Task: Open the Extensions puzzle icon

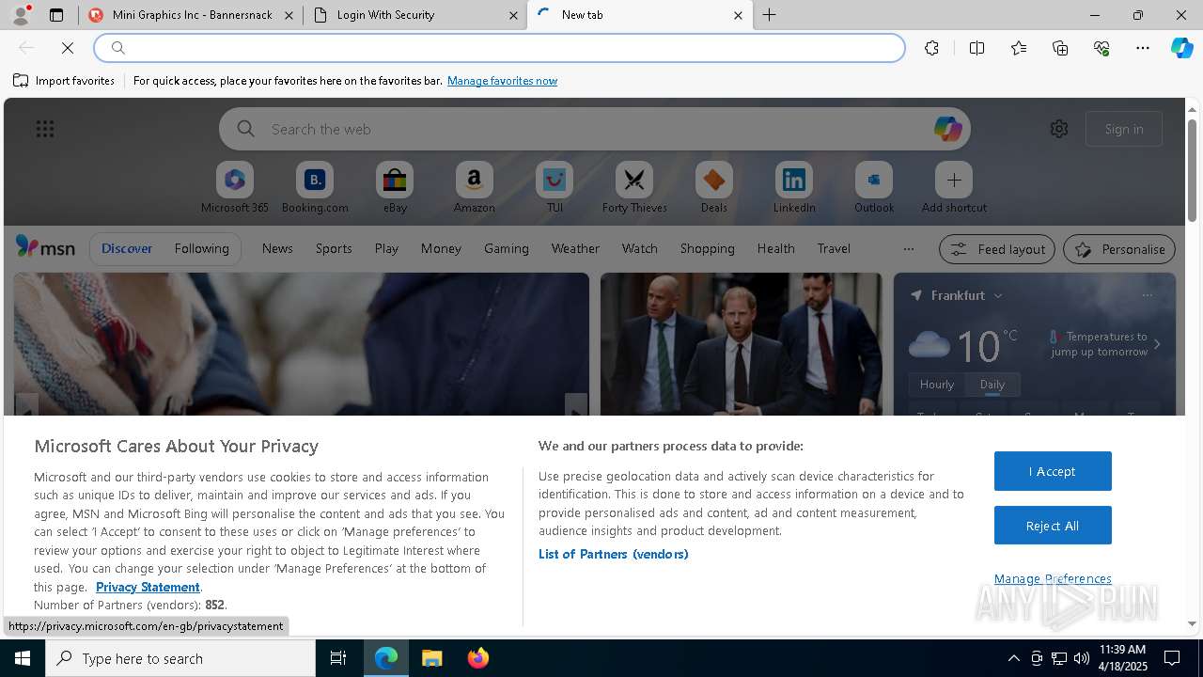Action: pos(931,48)
